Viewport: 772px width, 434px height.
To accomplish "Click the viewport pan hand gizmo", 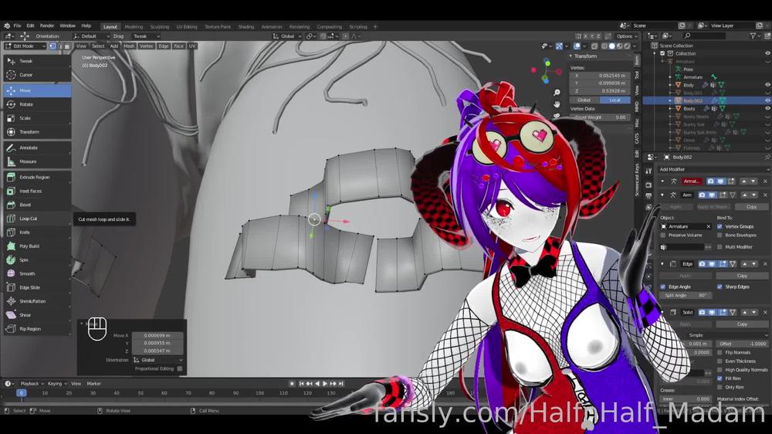I will (x=557, y=104).
